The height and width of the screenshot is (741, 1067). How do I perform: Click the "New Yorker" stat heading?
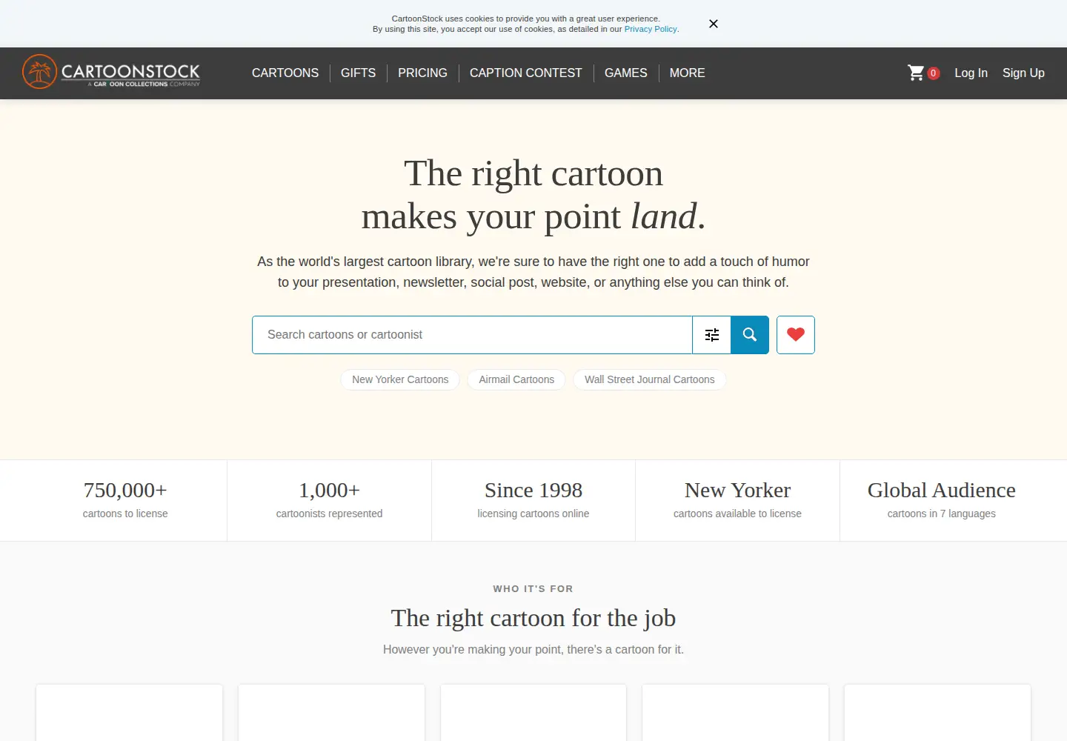click(x=738, y=490)
